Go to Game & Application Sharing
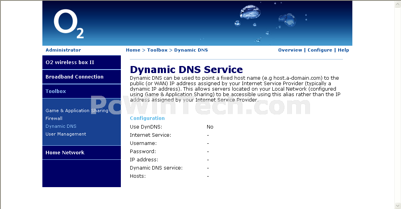 tap(77, 111)
